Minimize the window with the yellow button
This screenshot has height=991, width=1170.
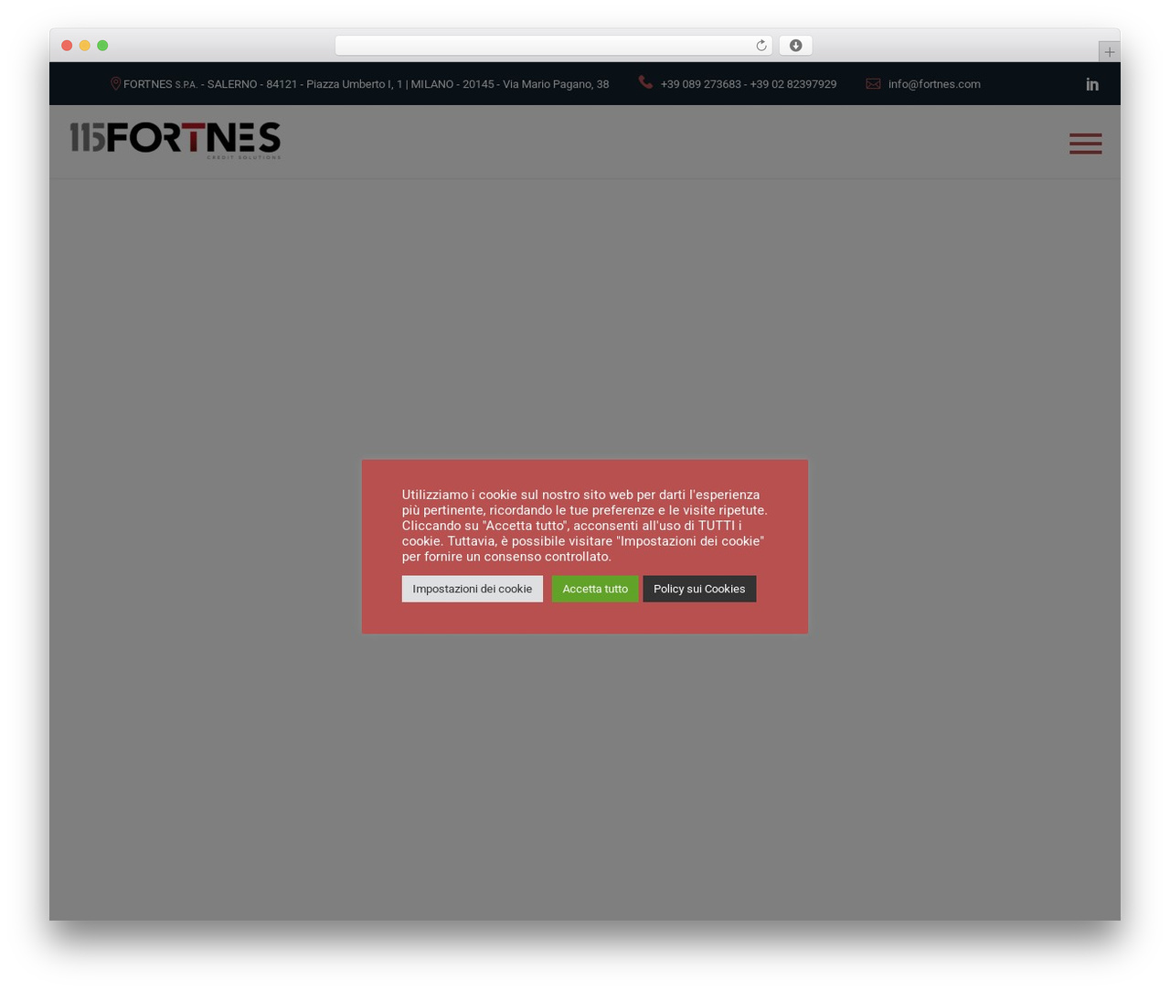click(x=84, y=46)
